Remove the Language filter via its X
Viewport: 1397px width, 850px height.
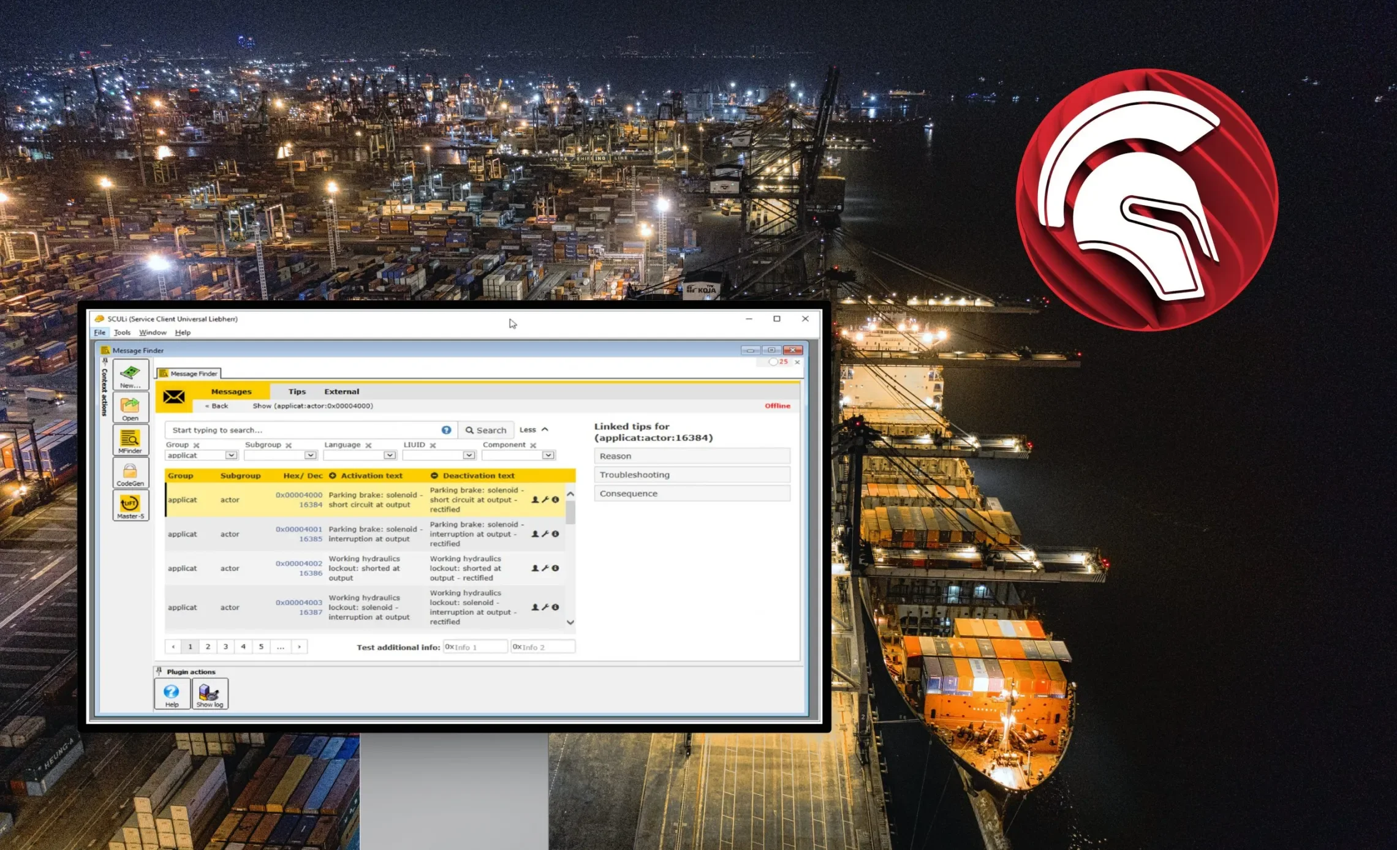pos(368,445)
